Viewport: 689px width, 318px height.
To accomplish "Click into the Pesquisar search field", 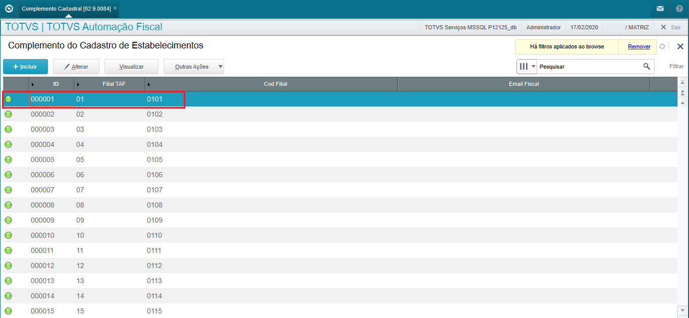I will coord(590,67).
